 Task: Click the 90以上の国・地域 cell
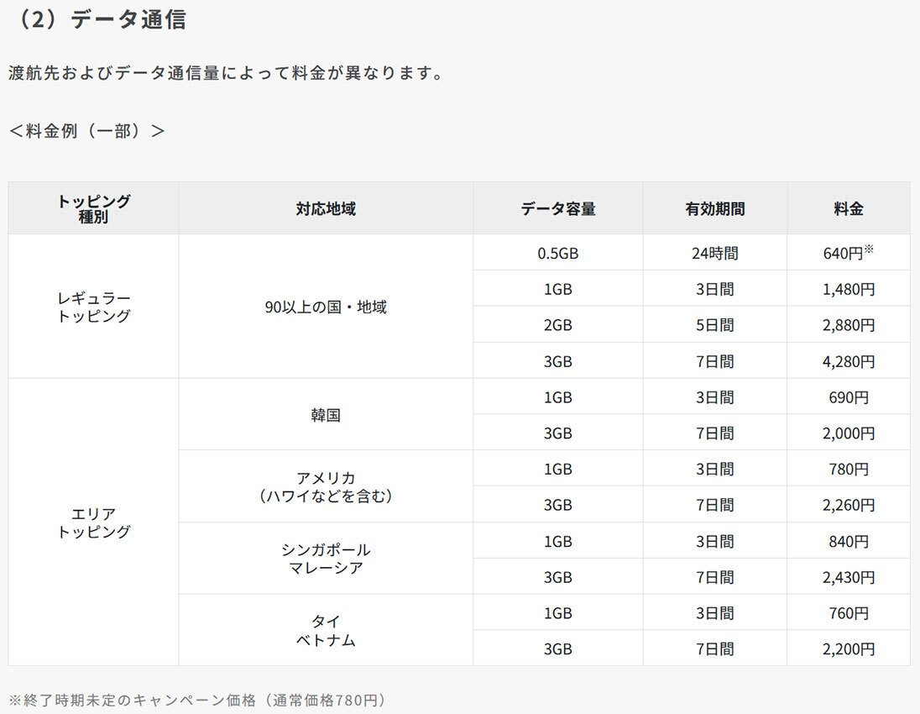pos(325,307)
